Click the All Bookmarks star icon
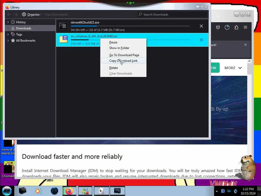 [13, 40]
